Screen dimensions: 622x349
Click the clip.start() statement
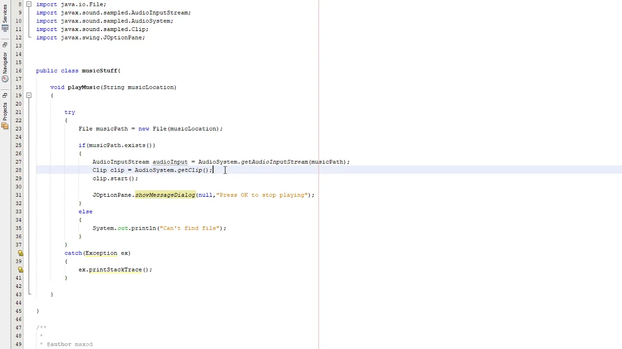[115, 178]
